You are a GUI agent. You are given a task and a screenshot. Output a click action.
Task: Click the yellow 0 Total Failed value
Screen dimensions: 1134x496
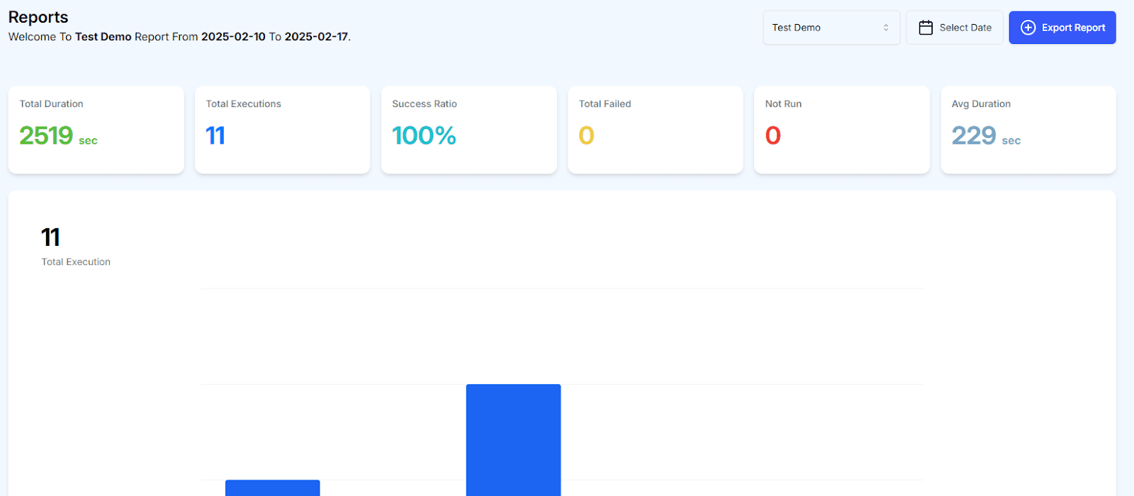tap(586, 135)
